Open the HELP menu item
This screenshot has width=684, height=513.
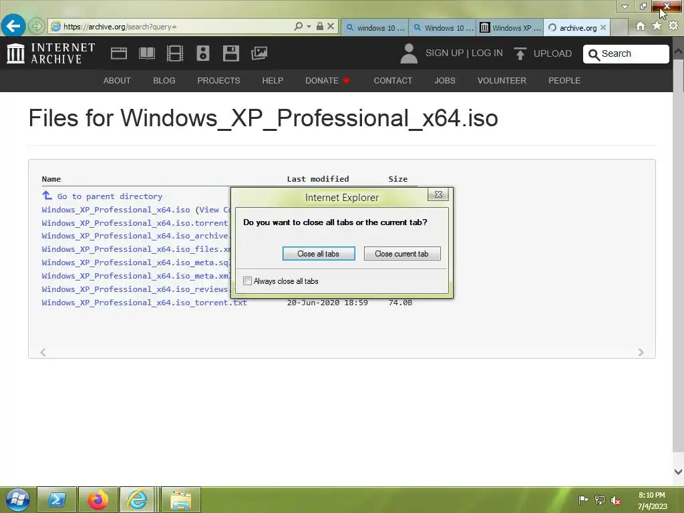pyautogui.click(x=273, y=81)
